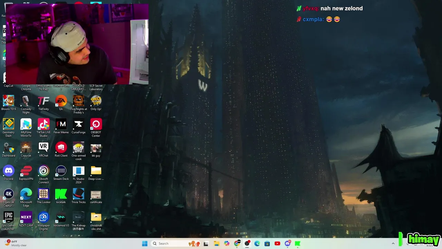Click the Only Up! game icon

pos(96,103)
